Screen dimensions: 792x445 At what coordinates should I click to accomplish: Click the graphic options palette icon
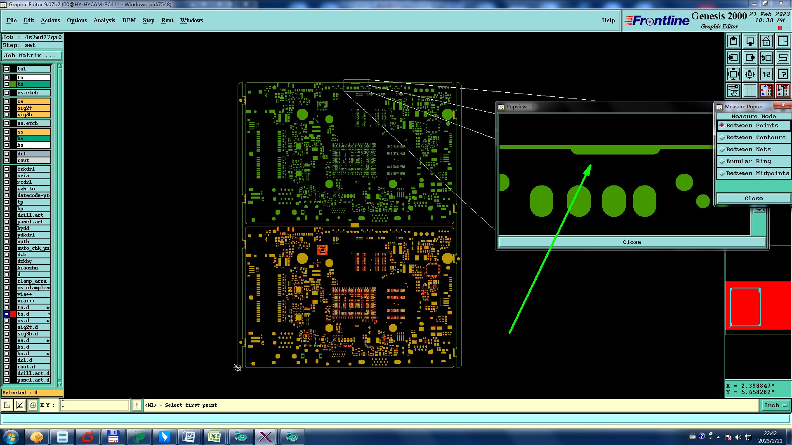coord(733,91)
